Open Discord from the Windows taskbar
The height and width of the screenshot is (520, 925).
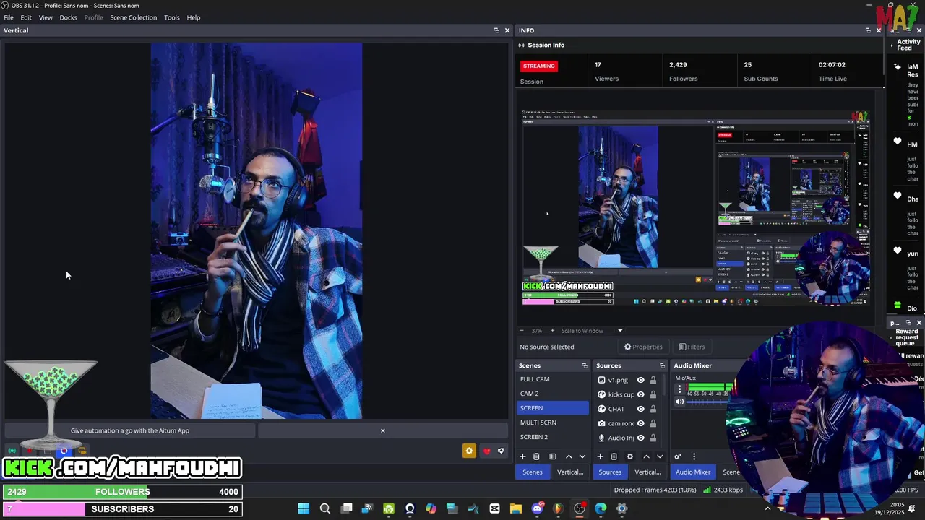click(537, 508)
